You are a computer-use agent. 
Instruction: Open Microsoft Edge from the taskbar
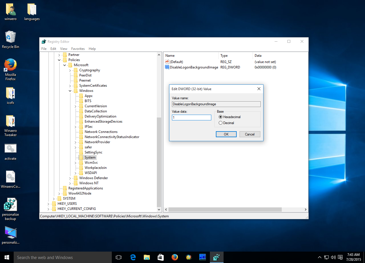click(133, 257)
